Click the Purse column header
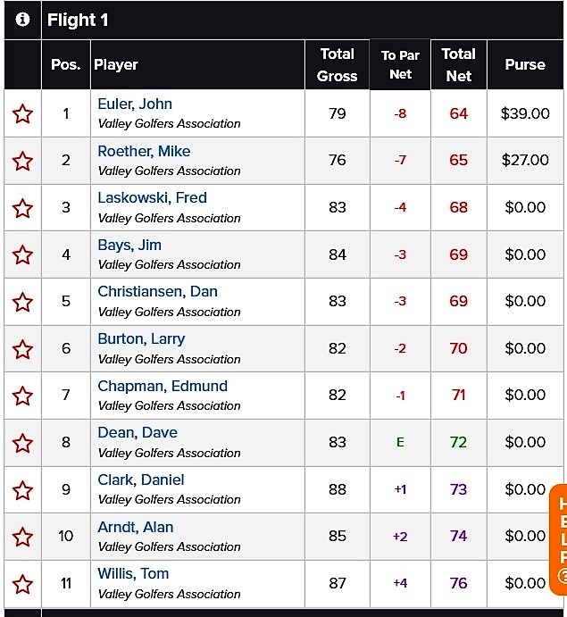 [x=525, y=64]
